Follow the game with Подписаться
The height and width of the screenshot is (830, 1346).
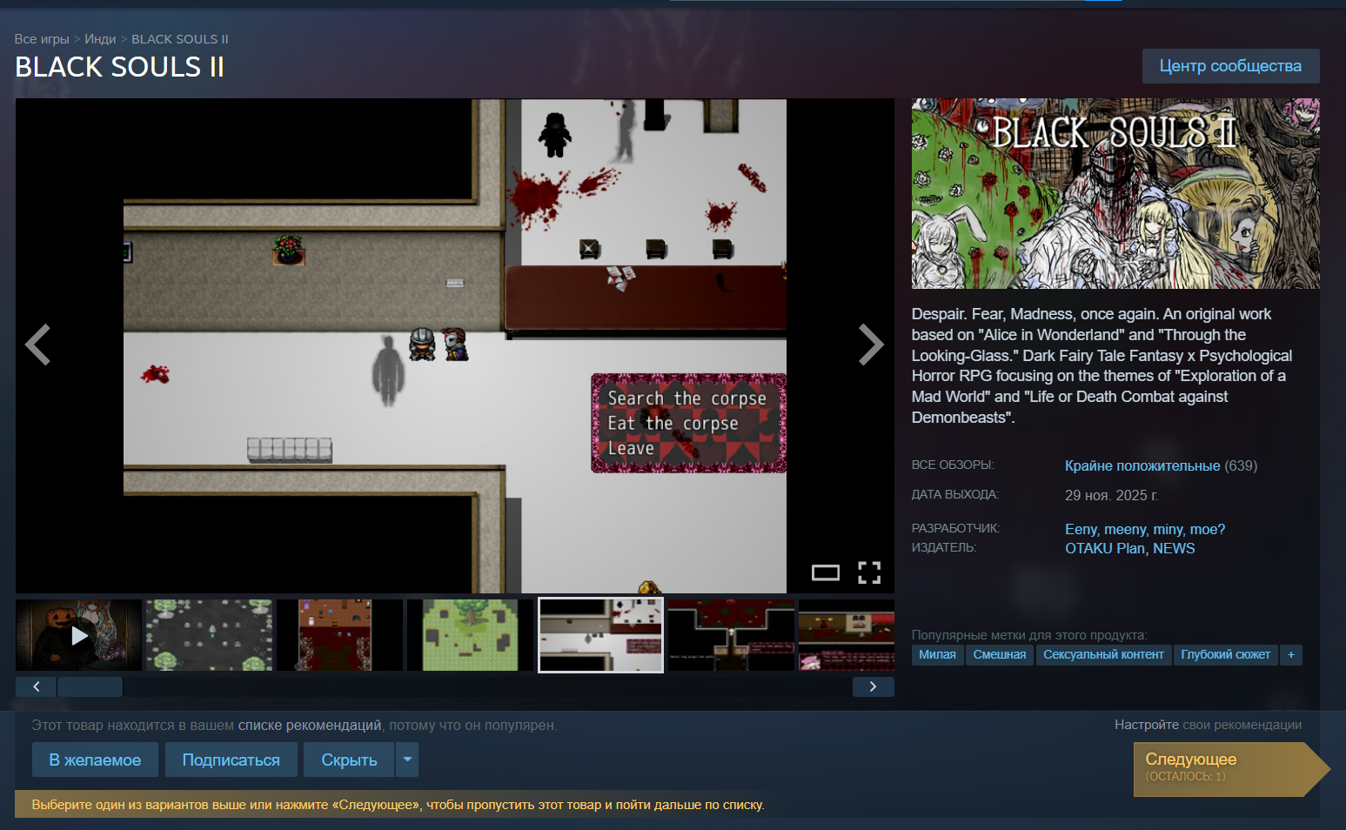[231, 760]
